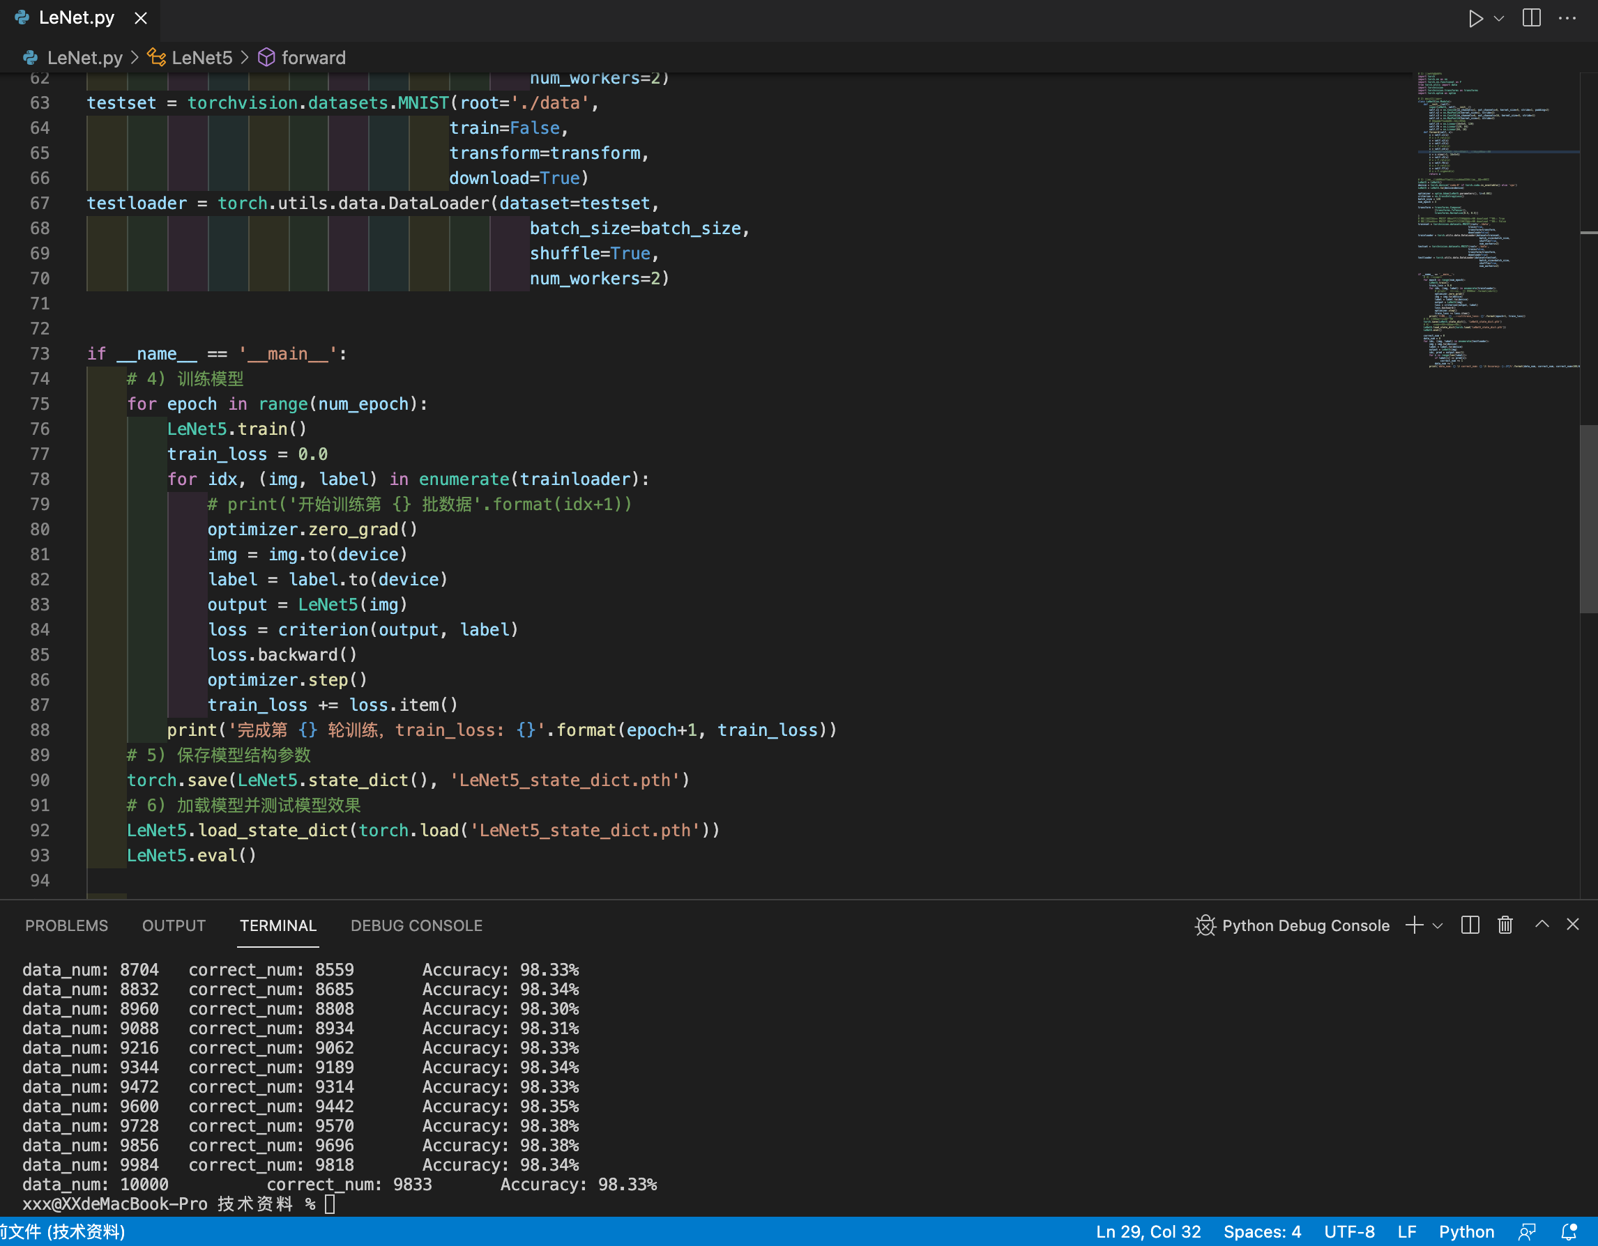Open the LeNet5 breadcrumb dropdown
Screen dimensions: 1598x1246
coord(203,58)
